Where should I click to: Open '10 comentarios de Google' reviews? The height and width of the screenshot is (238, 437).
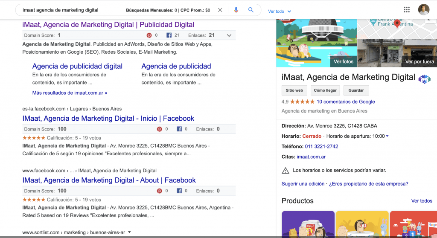tap(346, 102)
